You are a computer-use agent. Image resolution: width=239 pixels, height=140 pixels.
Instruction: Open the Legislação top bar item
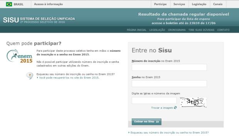coord(199,4)
